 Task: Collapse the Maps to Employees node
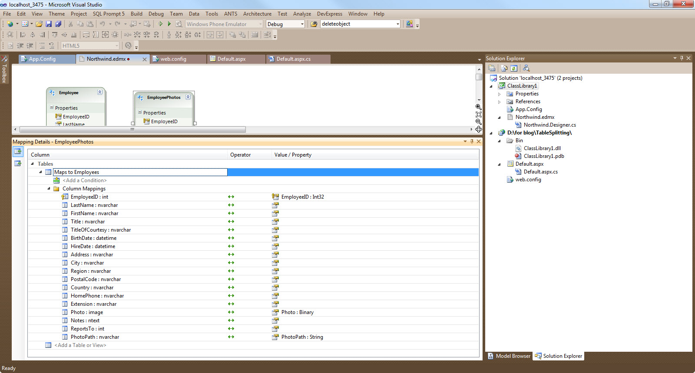41,172
